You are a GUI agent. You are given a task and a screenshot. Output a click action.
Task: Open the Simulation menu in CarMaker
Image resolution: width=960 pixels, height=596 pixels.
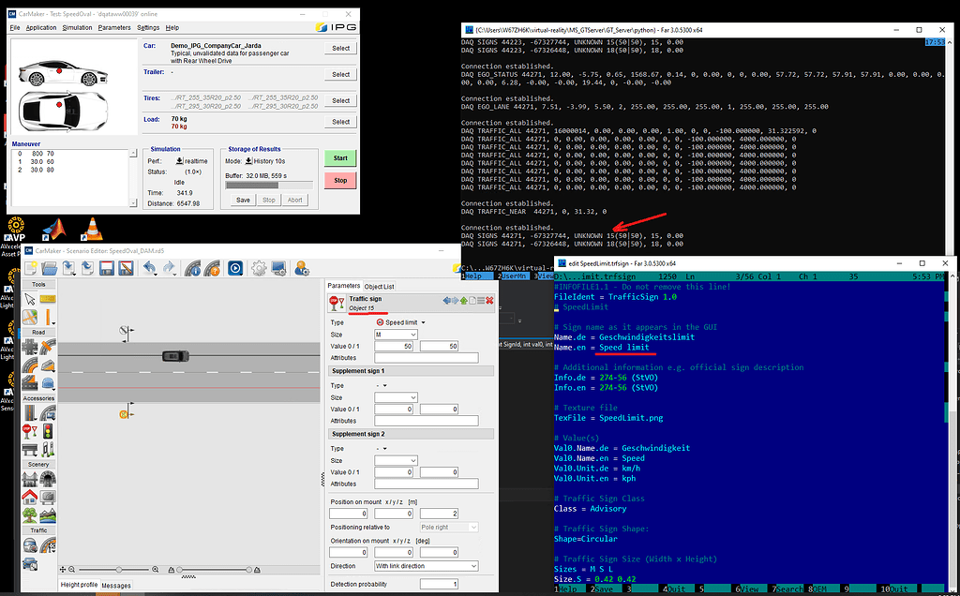(77, 27)
